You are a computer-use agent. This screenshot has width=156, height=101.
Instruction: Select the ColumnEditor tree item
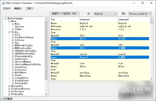tap(22, 78)
